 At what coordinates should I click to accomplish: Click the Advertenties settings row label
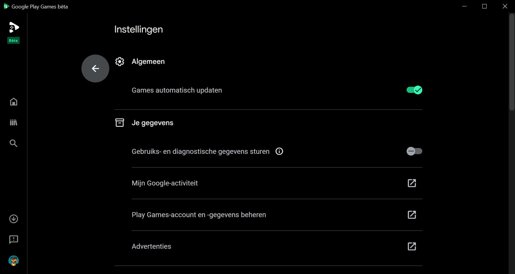pyautogui.click(x=151, y=246)
